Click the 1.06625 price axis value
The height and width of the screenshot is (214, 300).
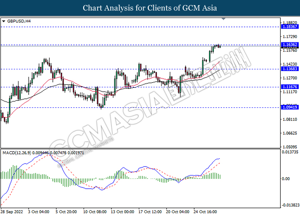[x=290, y=133]
